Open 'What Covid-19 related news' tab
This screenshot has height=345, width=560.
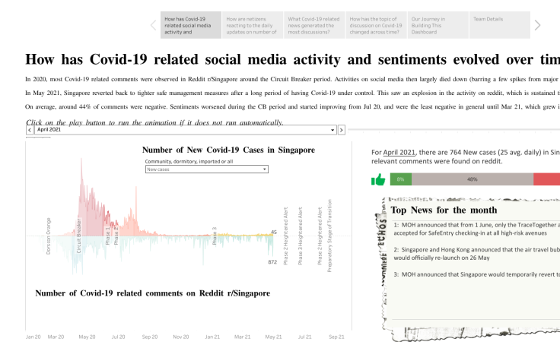(x=314, y=25)
